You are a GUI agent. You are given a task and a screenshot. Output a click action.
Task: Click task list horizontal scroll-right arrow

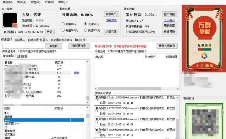coord(177,89)
